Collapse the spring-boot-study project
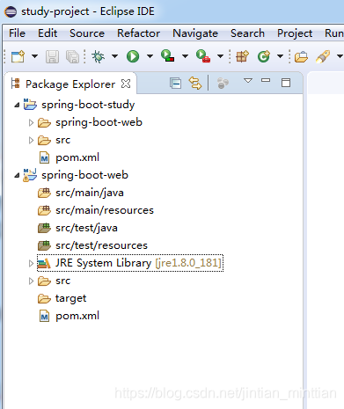Image resolution: width=344 pixels, height=409 pixels. [x=17, y=105]
